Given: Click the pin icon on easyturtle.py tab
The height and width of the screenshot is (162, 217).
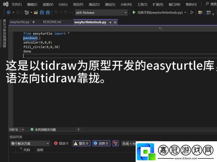Looking at the screenshot, I should 34,22.
